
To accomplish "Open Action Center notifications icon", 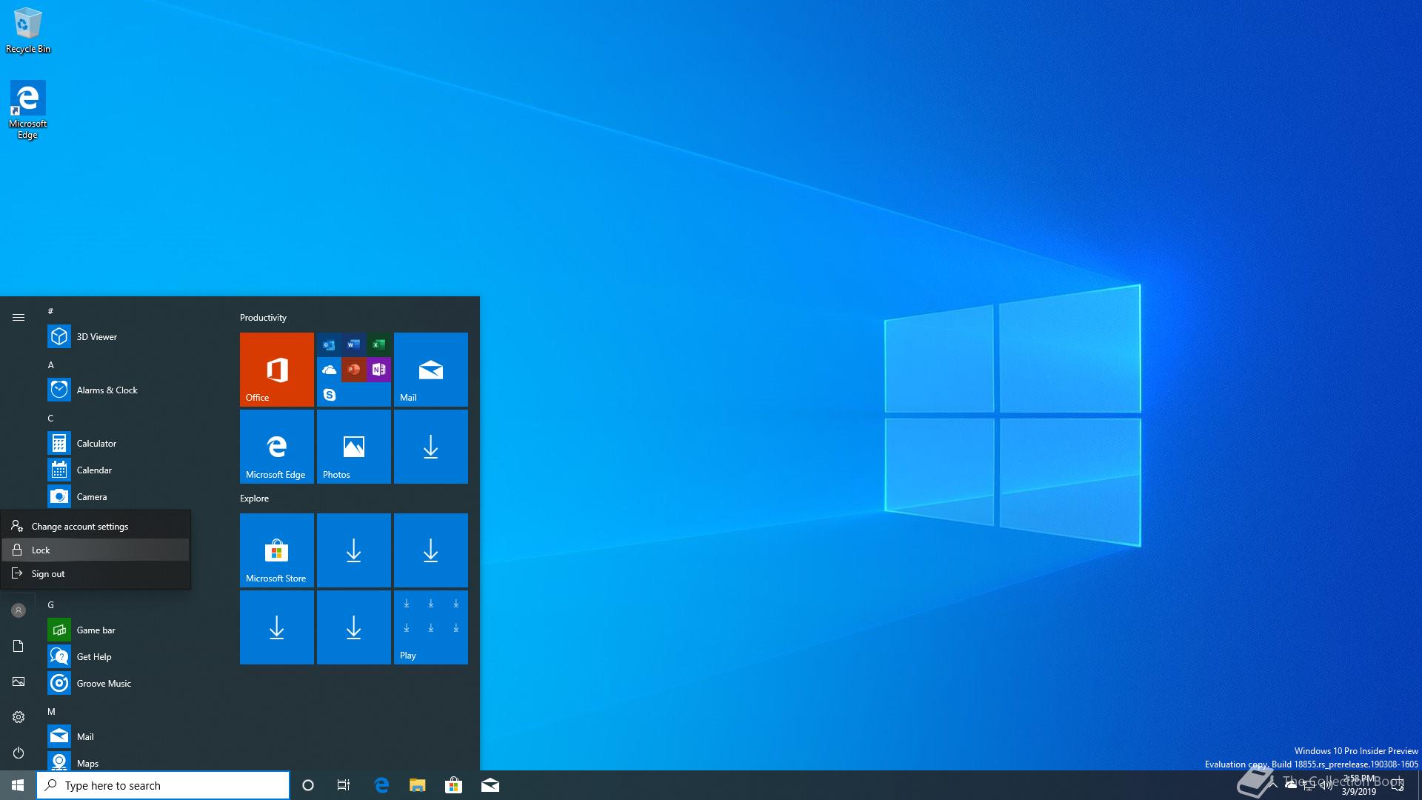I will (x=1398, y=786).
